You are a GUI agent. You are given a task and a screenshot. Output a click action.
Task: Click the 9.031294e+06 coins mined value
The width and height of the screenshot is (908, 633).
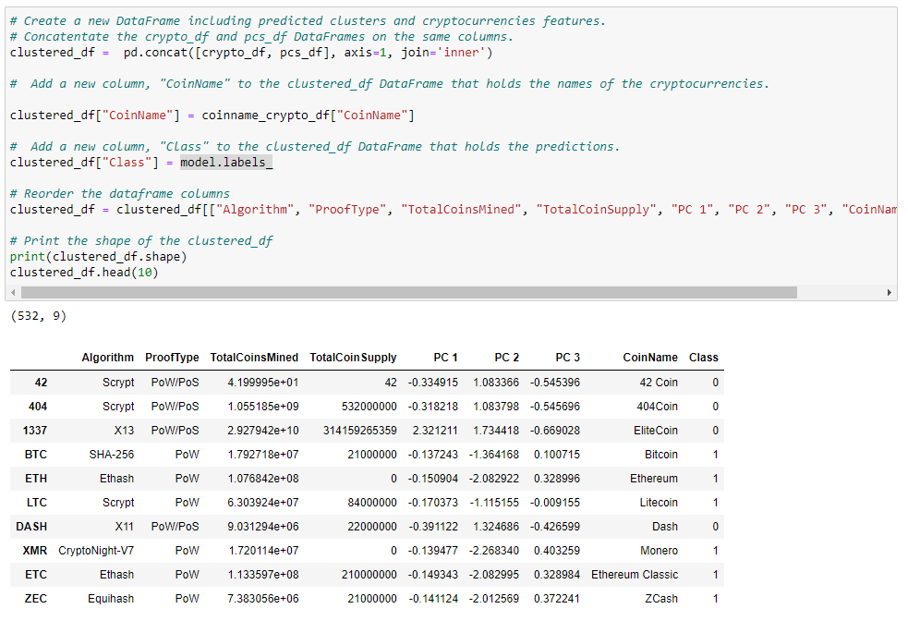tap(263, 527)
